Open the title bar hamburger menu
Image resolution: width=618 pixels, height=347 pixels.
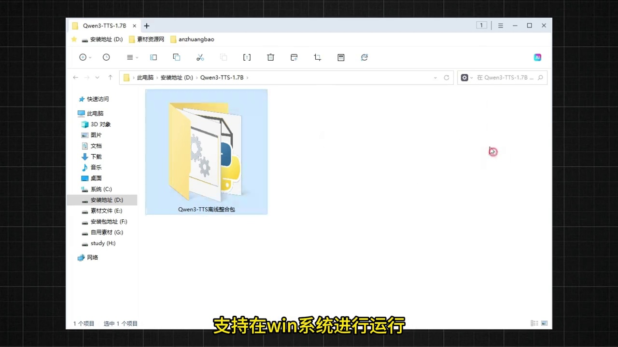pyautogui.click(x=501, y=26)
